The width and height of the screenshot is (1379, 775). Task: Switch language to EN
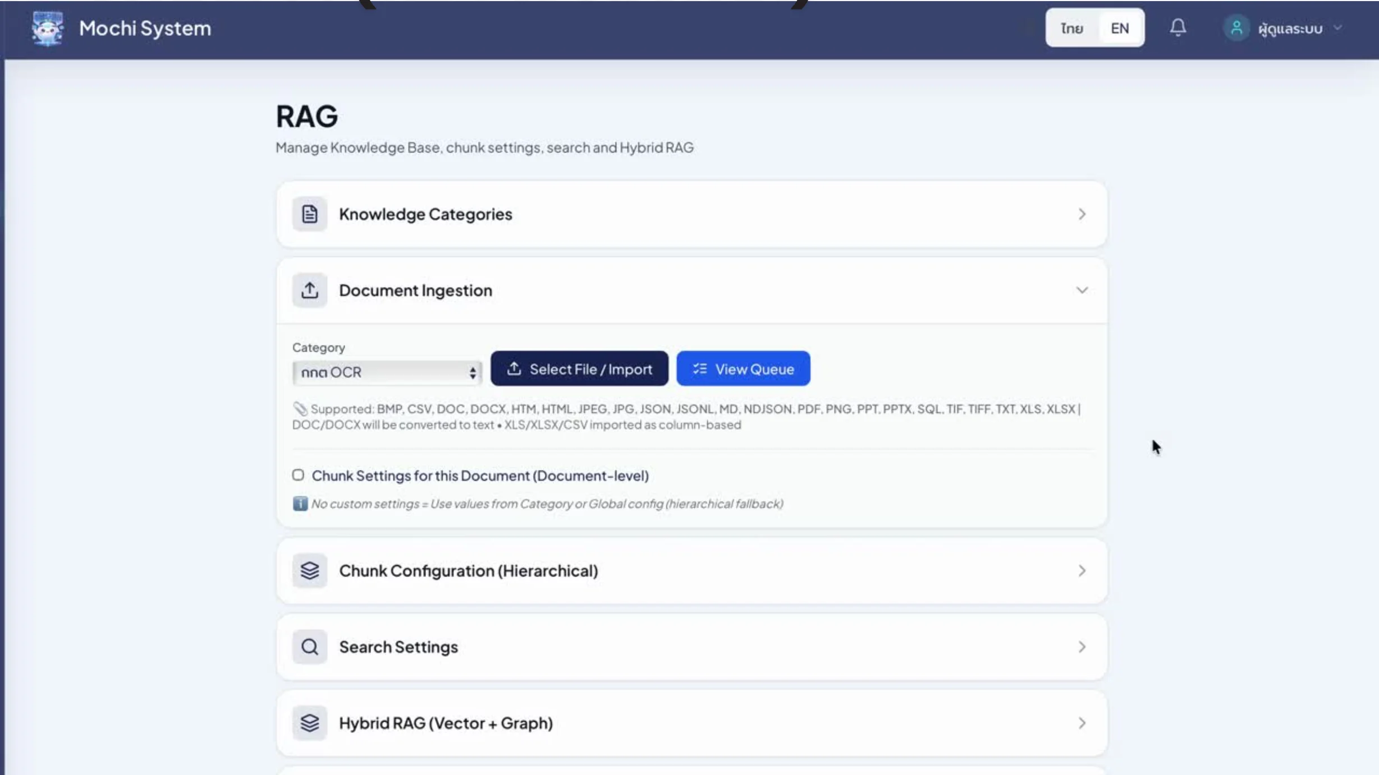tap(1120, 28)
